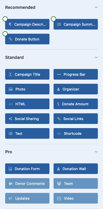Click the dollar sign icon on Donate Amount
Viewport: 103px width, 209px height.
pyautogui.click(x=58, y=104)
